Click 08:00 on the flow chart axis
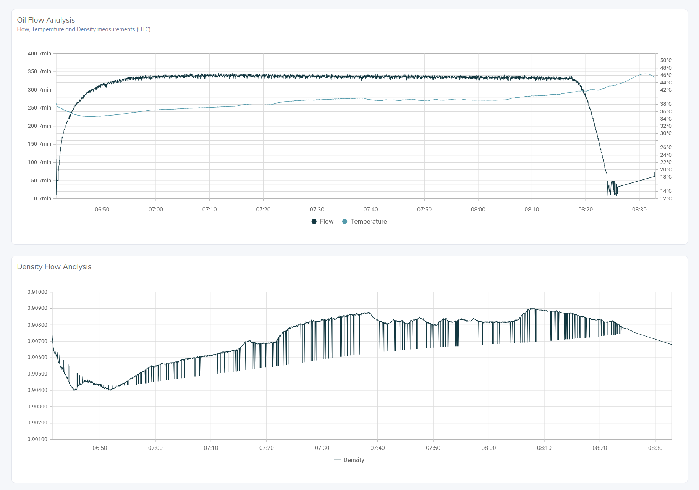 [478, 210]
